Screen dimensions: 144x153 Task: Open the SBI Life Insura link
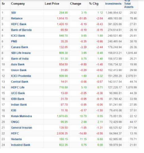click(x=21, y=53)
